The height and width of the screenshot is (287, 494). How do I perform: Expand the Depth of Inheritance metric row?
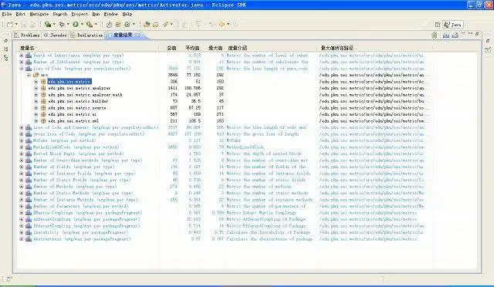22,55
